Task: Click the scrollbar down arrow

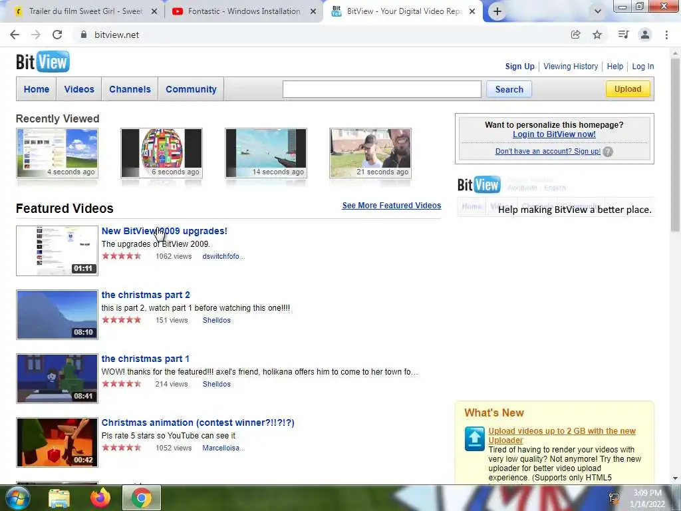Action: [x=675, y=478]
